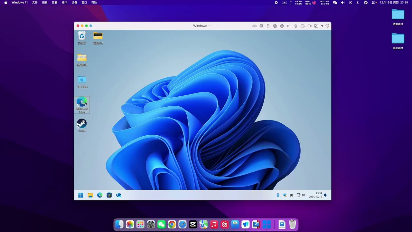Screen dimensions: 412x232
Task: Toggle the VM microphone icon
Action: pos(295,26)
